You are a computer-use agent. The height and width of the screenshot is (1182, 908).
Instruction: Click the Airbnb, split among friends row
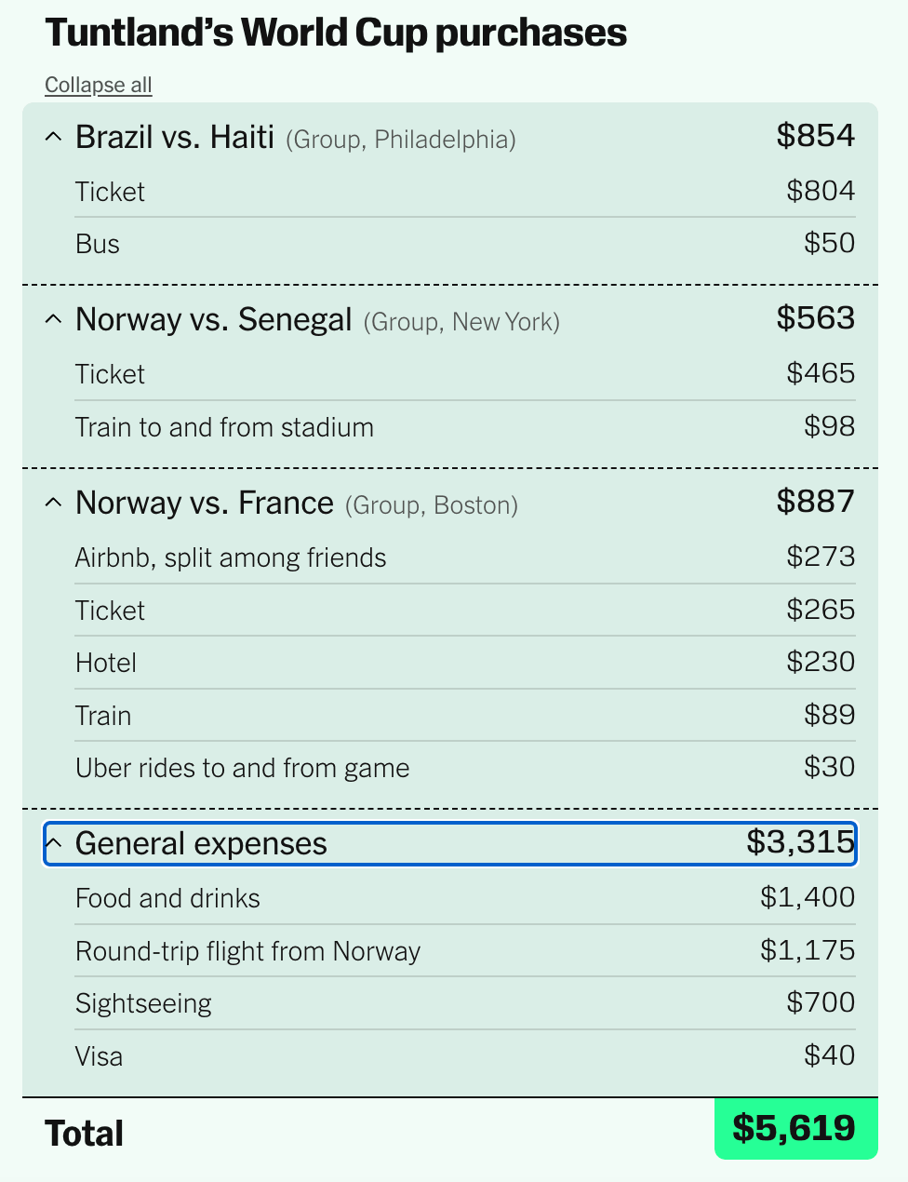click(x=465, y=557)
